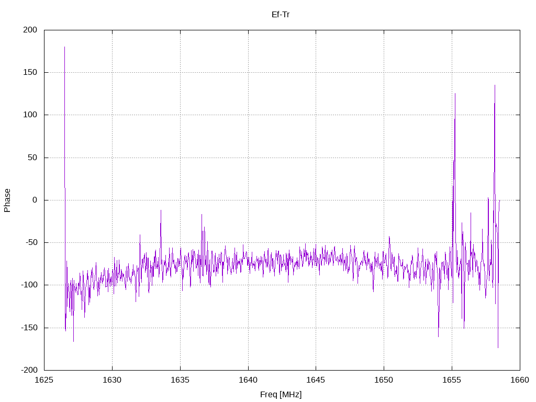Click the y-axis tick value 50
This screenshot has width=536, height=402.
32,158
